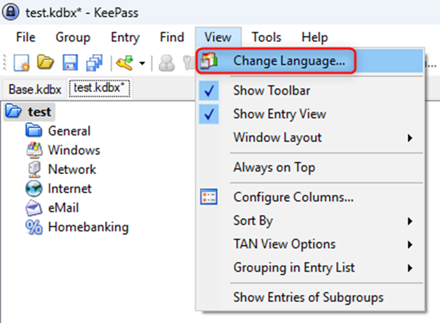Click the Show Entry View menu text
The width and height of the screenshot is (440, 323).
280,114
